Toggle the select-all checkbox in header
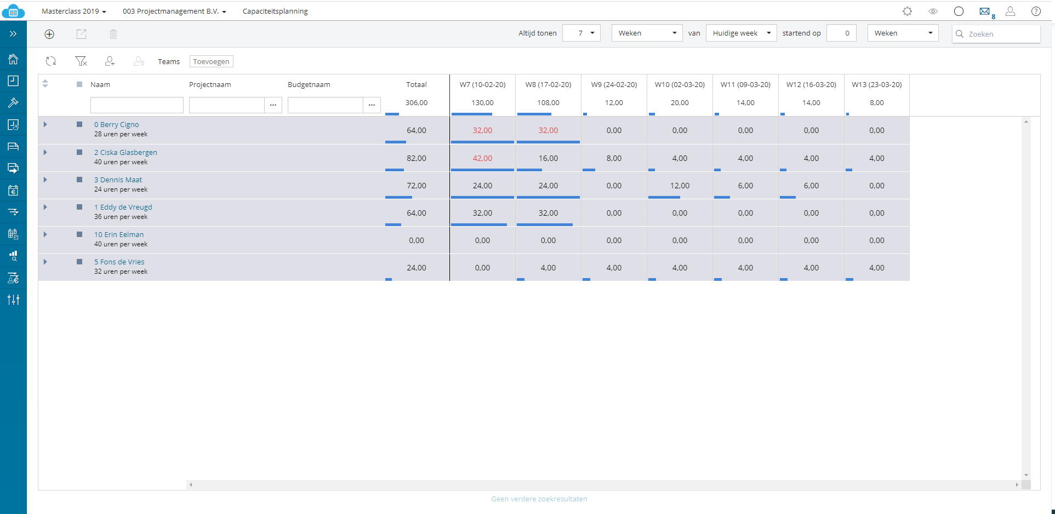This screenshot has height=514, width=1055. pos(79,84)
